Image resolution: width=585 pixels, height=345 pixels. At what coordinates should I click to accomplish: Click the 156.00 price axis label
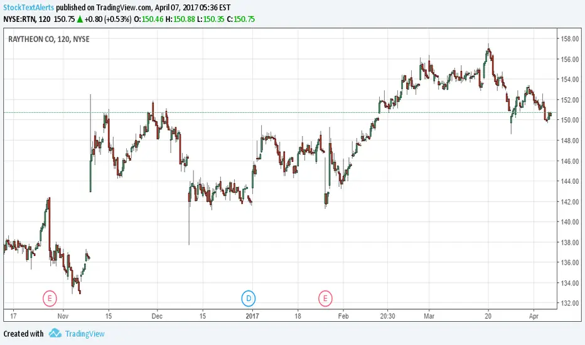click(570, 60)
